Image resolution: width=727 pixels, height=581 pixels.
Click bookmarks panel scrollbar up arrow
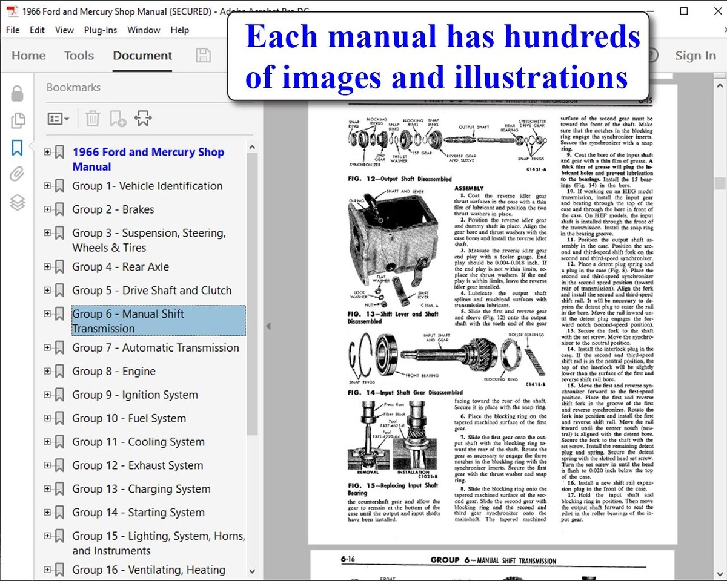coord(252,147)
